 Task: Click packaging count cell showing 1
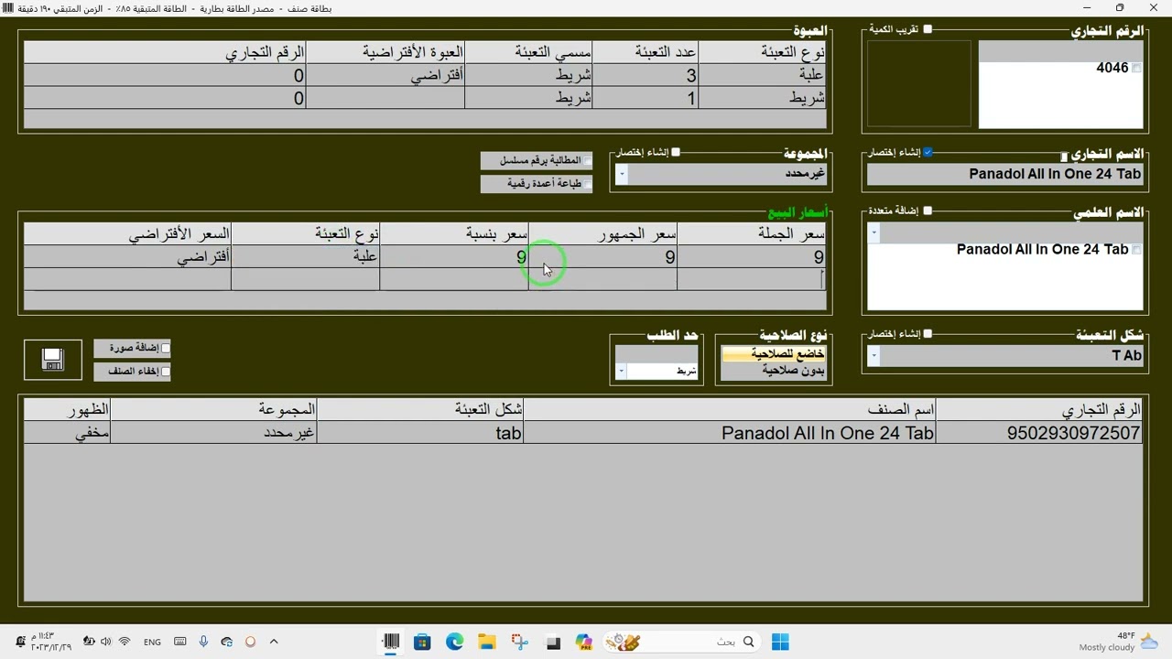coord(646,98)
